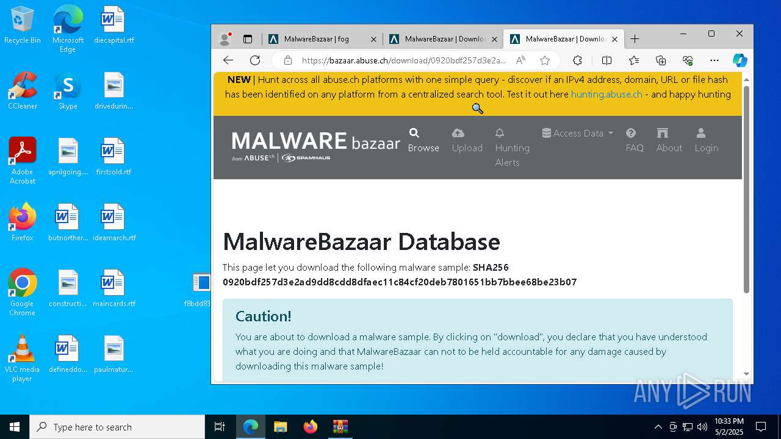Open volume control in system tray
The height and width of the screenshot is (439, 781).
(702, 427)
